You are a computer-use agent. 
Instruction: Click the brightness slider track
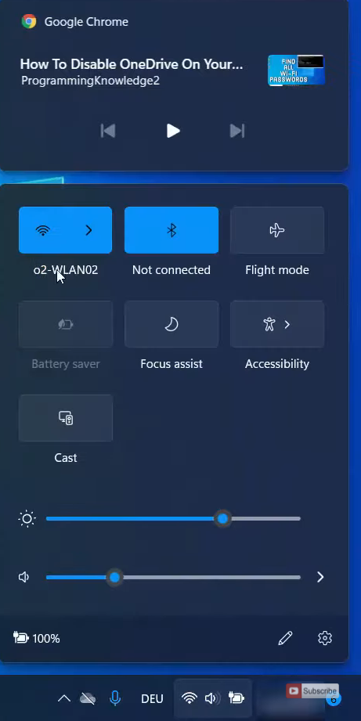coord(173,519)
